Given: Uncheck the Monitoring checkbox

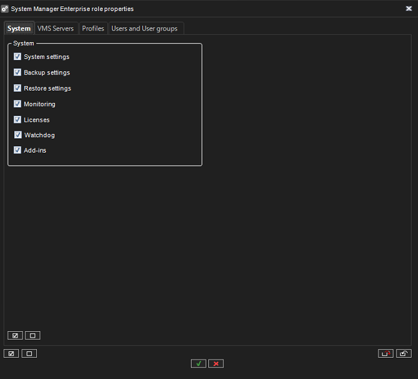Looking at the screenshot, I should (17, 104).
